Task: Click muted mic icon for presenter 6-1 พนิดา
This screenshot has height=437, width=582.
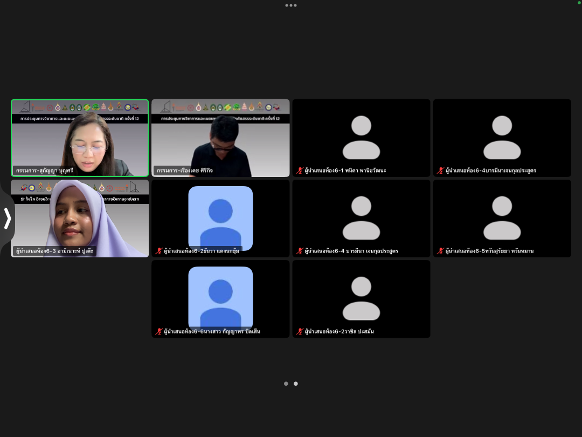Action: tap(300, 170)
